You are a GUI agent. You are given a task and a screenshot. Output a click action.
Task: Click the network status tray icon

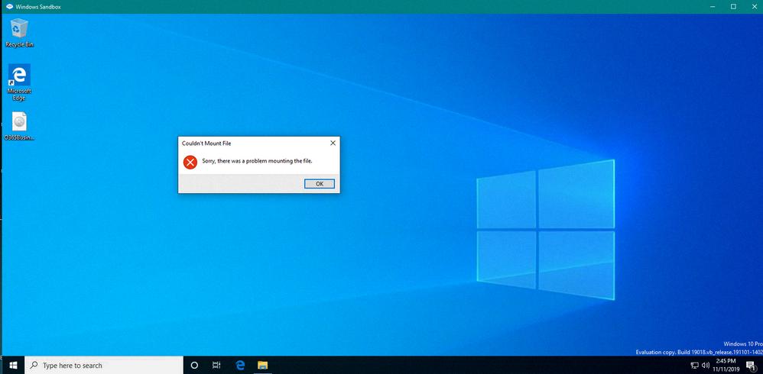point(695,366)
